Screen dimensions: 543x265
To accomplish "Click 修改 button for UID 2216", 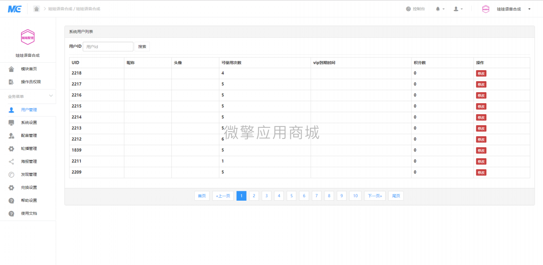I will (481, 95).
